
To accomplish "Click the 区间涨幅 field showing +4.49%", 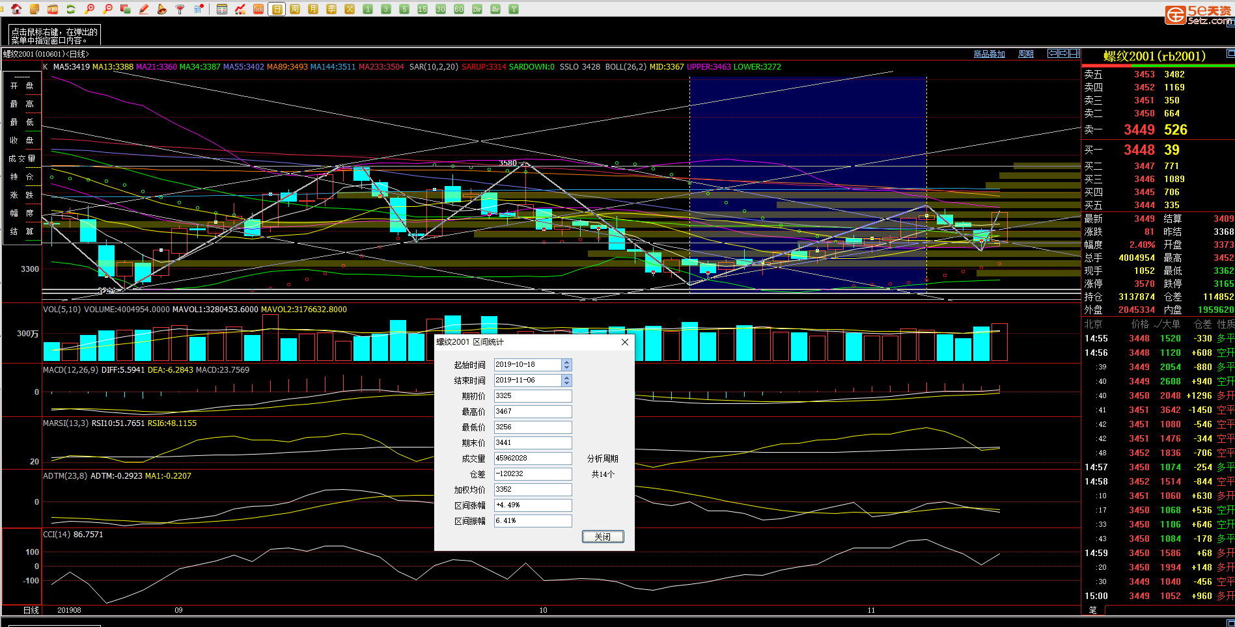I will (533, 505).
